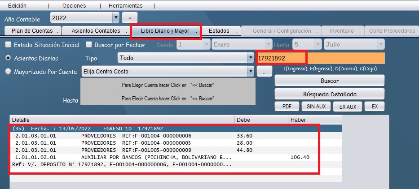Click the EX AUX export button
This screenshot has width=419, height=189.
pos(347,107)
